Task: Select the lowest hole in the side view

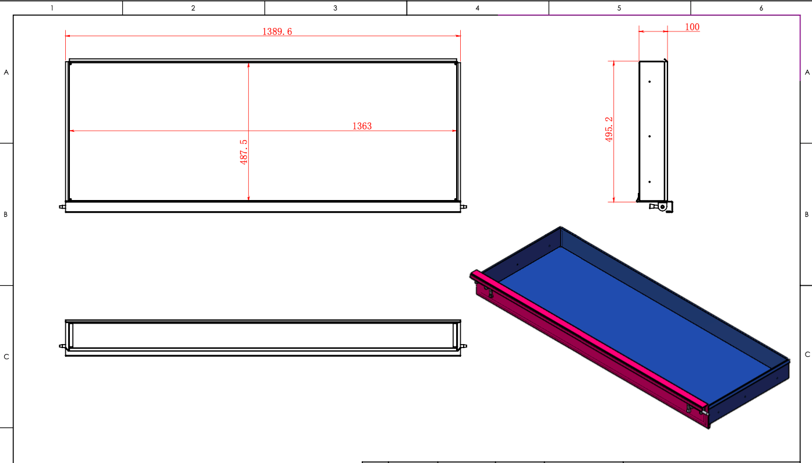Action: 649,182
